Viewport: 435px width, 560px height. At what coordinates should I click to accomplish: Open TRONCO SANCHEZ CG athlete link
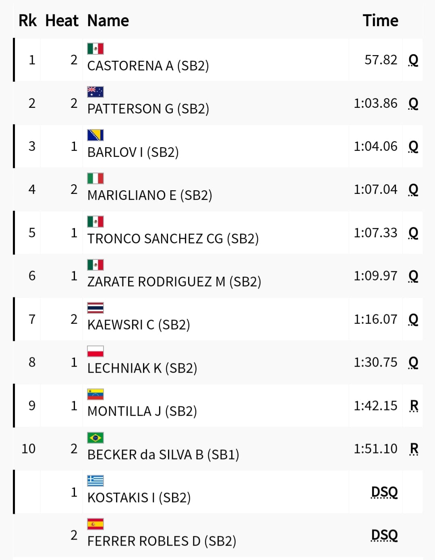pos(173,239)
